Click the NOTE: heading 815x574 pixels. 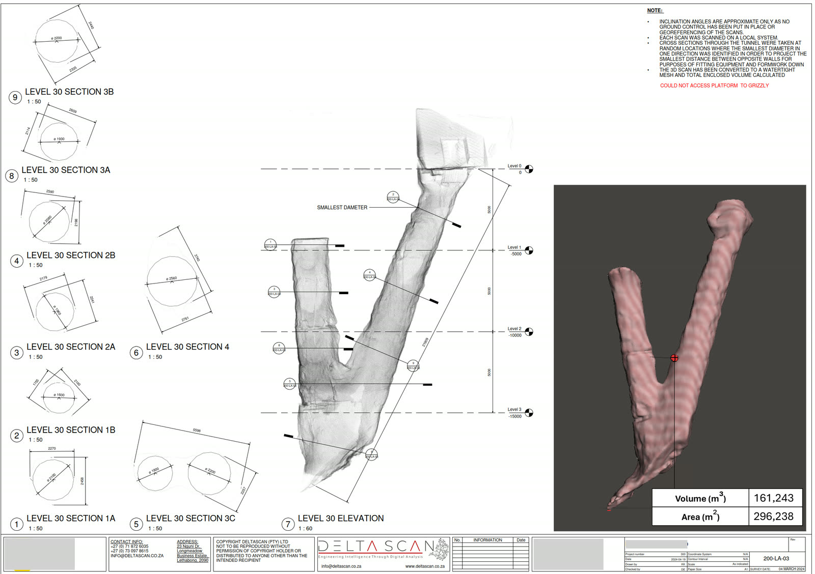coord(655,11)
